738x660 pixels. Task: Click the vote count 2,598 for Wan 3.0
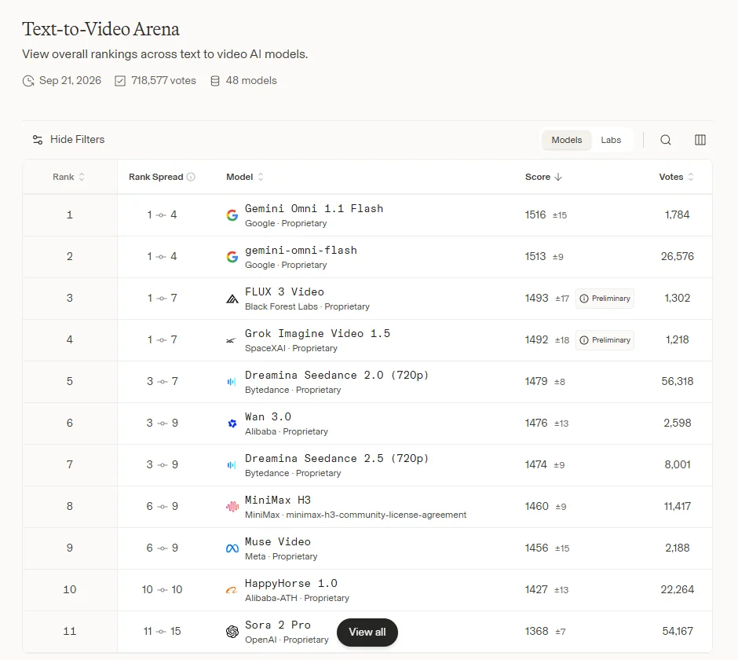678,423
